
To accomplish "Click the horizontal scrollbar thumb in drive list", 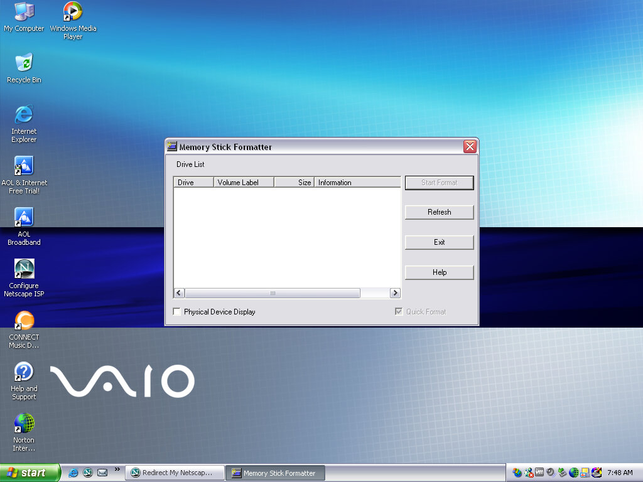I will (273, 293).
